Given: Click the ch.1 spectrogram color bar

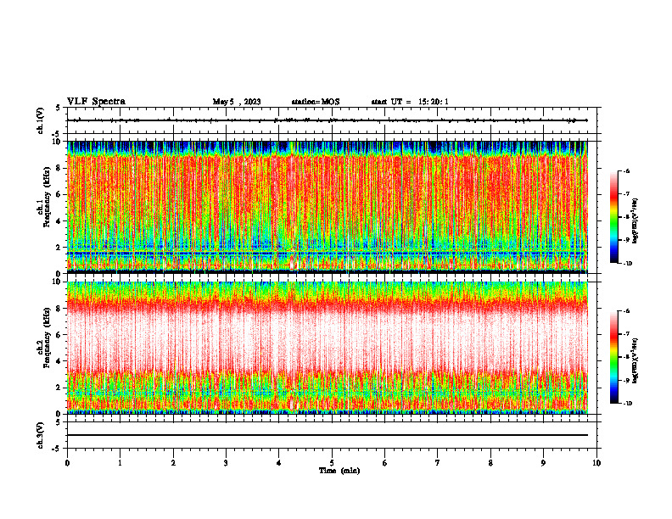Looking at the screenshot, I should (614, 217).
